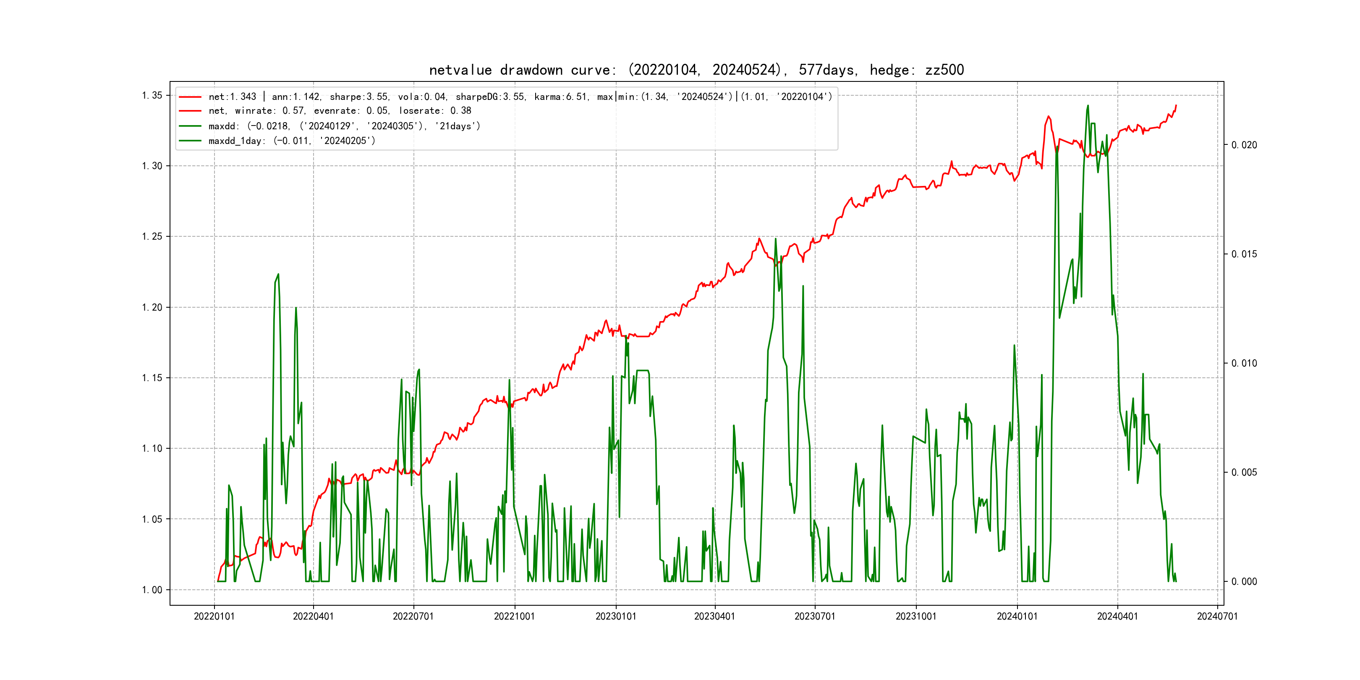This screenshot has width=1360, height=680.
Task: Click the maxdd_1day legend entry text
Action: [x=291, y=141]
